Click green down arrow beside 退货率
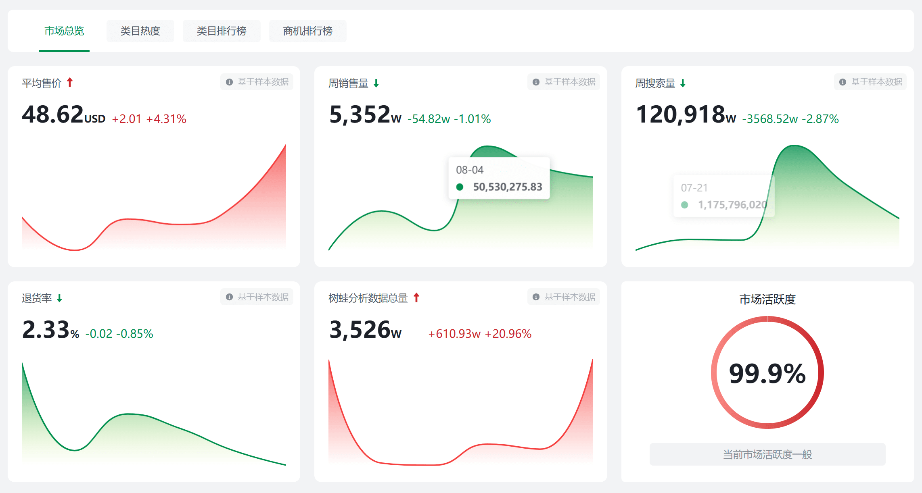 coord(59,298)
